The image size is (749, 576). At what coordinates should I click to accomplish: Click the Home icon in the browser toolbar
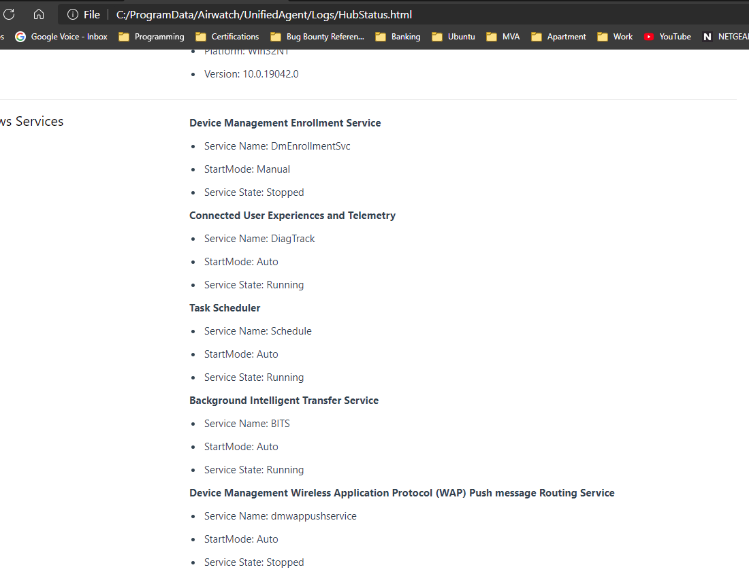click(x=39, y=14)
